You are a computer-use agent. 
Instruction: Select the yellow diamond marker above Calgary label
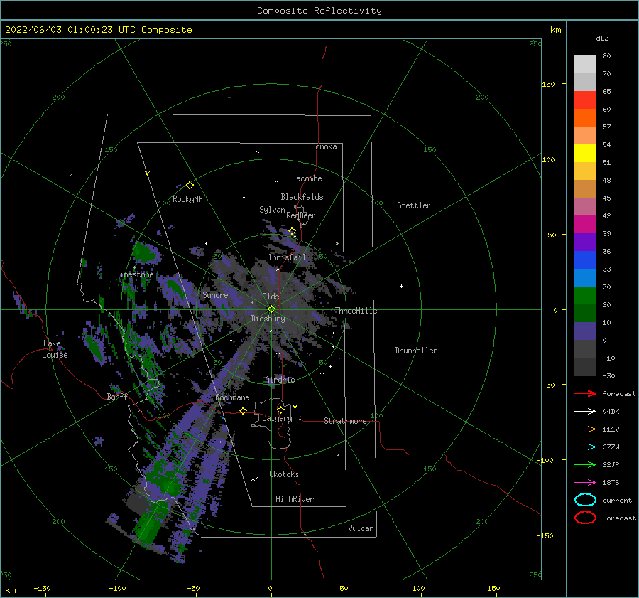click(x=280, y=410)
